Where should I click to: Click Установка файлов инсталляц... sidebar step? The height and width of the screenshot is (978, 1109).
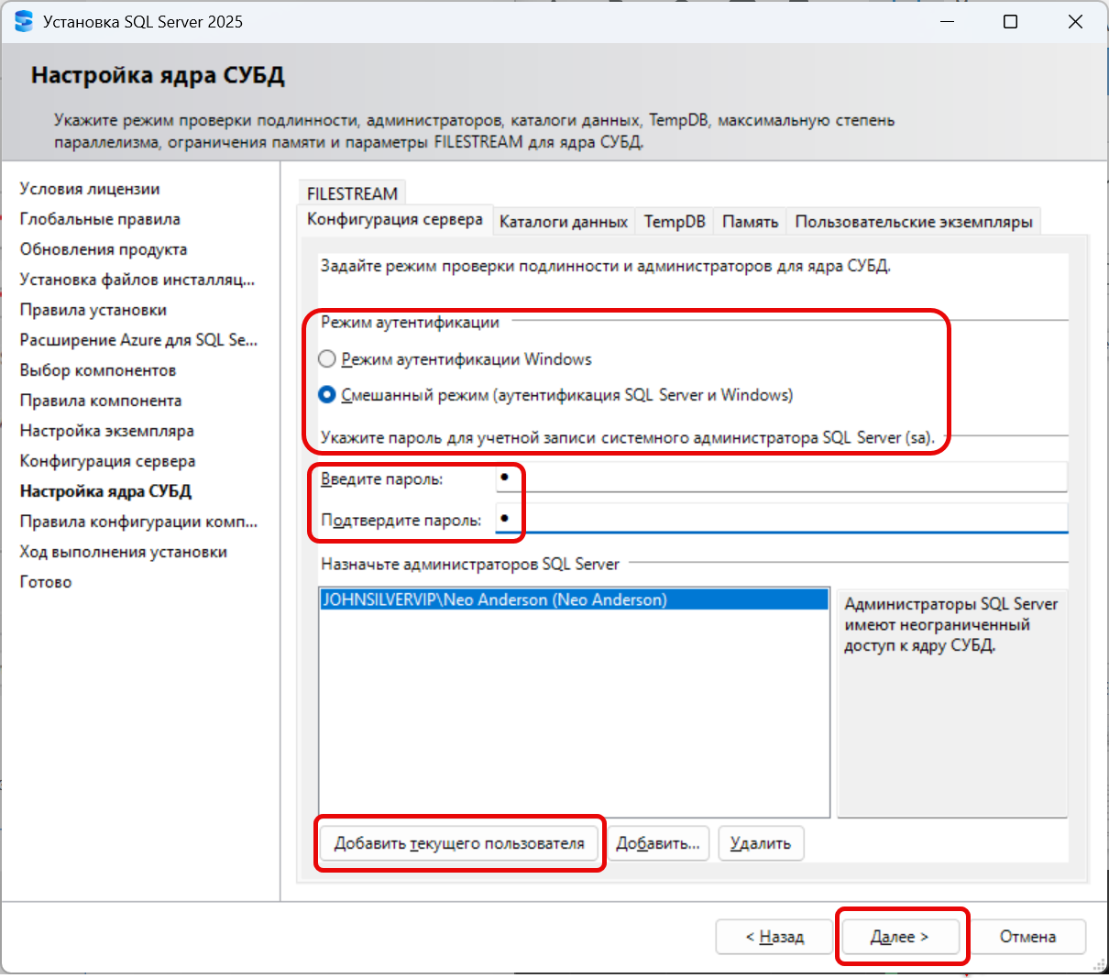click(137, 280)
